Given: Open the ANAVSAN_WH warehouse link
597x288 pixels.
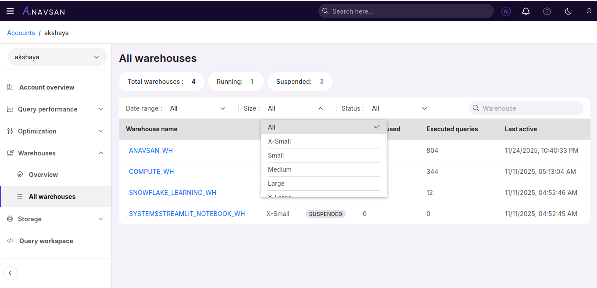Looking at the screenshot, I should pos(151,151).
